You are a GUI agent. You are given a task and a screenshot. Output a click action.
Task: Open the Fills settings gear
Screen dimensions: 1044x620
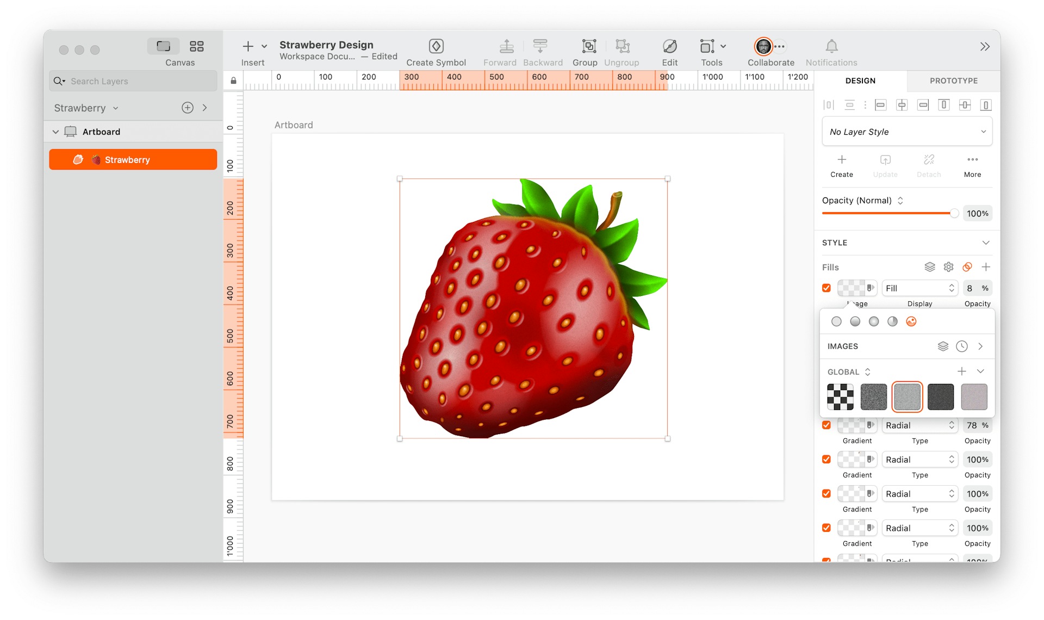click(948, 267)
